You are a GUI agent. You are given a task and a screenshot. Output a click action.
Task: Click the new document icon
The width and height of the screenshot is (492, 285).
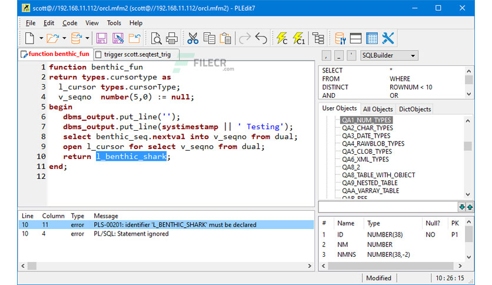tap(29, 38)
